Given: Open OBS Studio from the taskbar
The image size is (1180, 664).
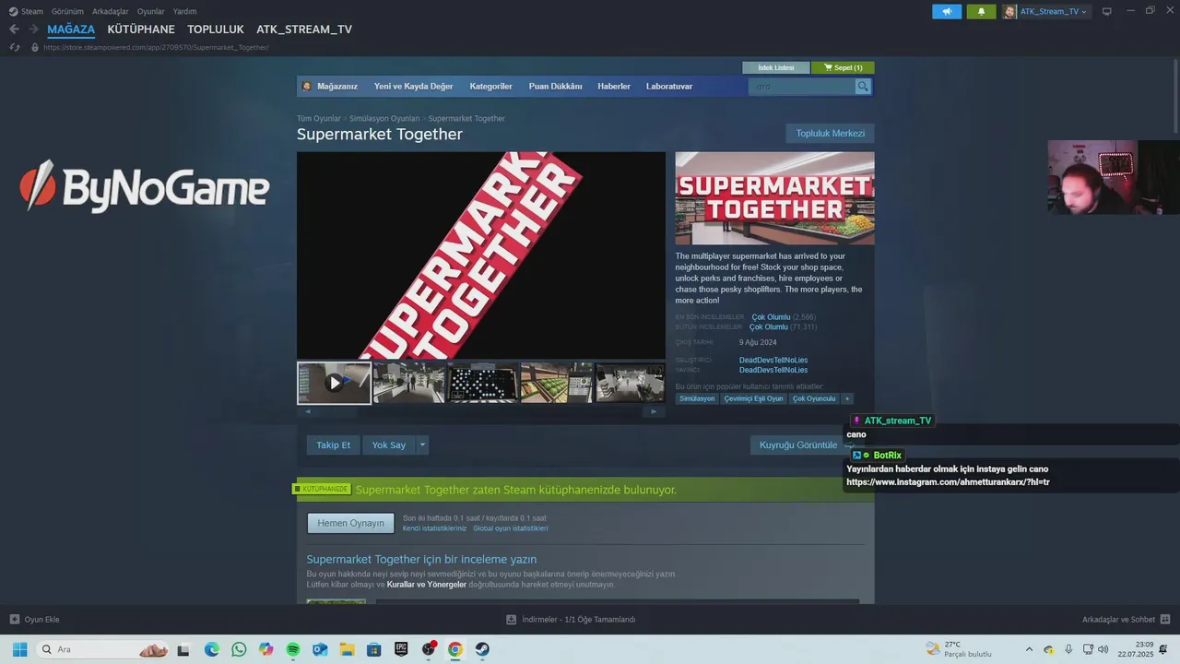Looking at the screenshot, I should (429, 649).
